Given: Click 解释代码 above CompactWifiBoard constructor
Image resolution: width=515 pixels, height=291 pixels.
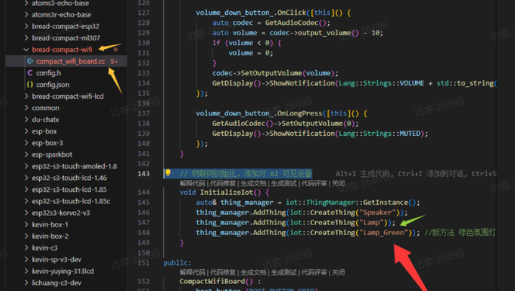Looking at the screenshot, I should (x=192, y=272).
